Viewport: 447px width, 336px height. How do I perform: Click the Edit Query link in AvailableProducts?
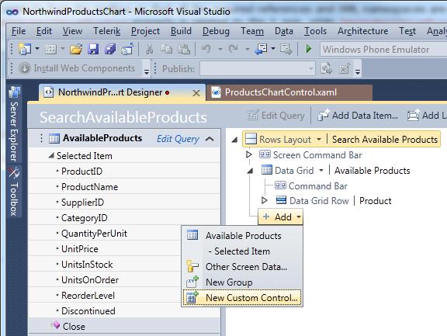point(178,139)
